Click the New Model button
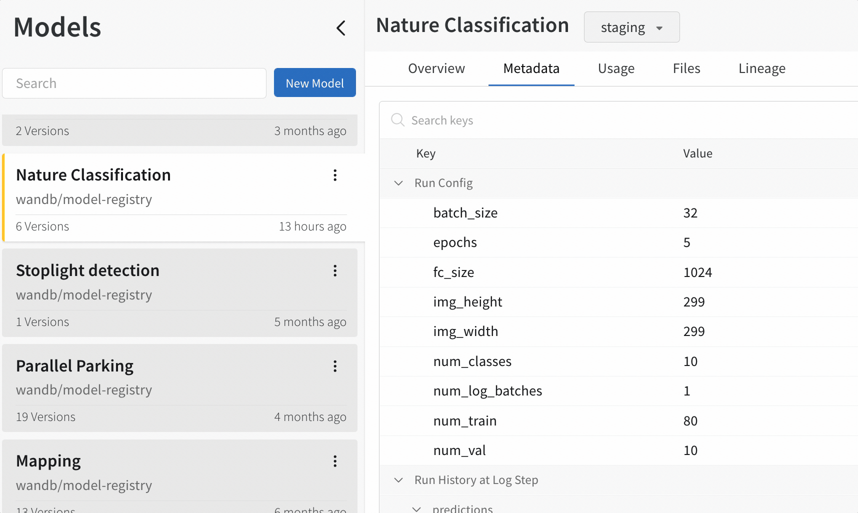This screenshot has width=858, height=513. click(314, 83)
